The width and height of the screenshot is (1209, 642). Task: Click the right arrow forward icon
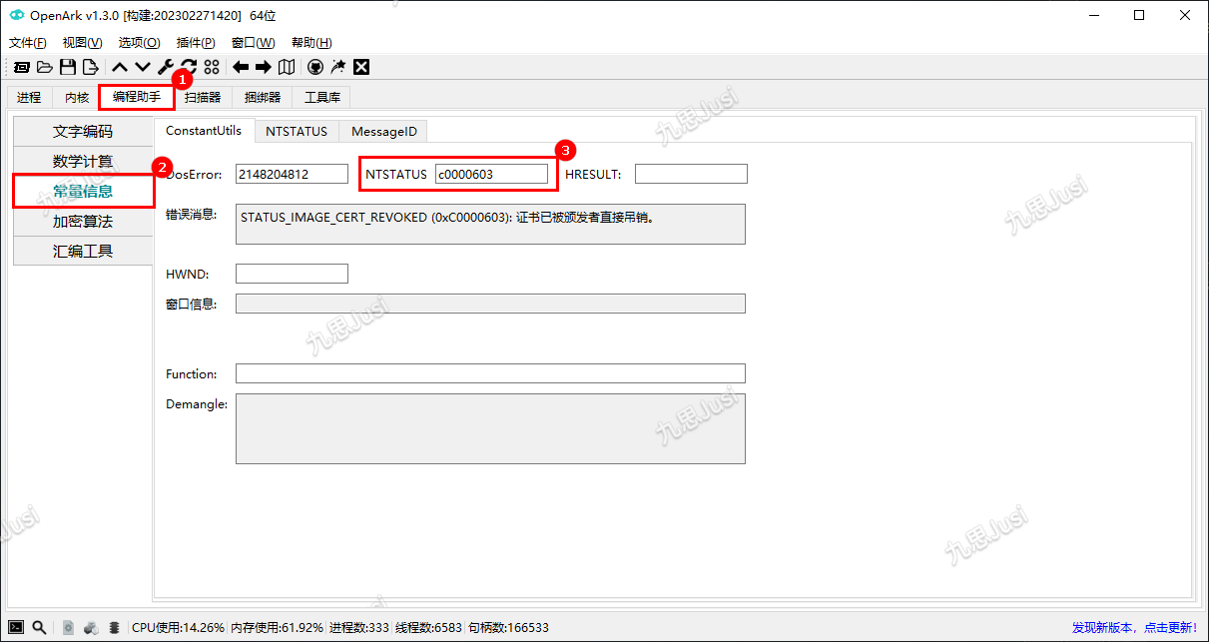tap(264, 67)
